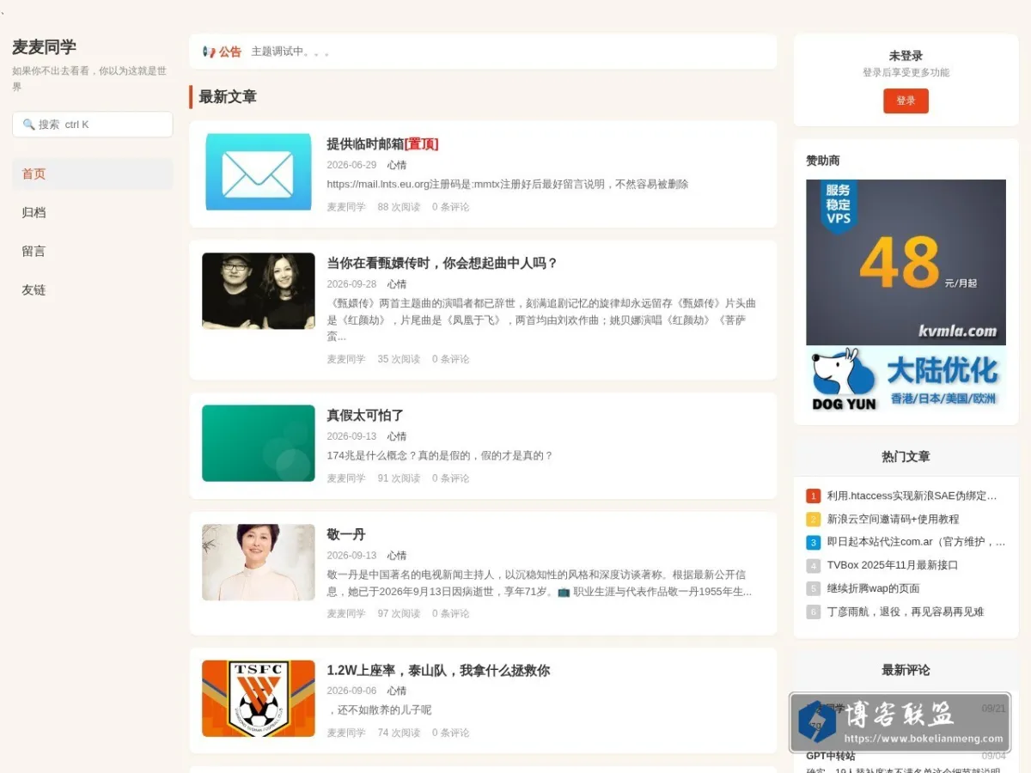Image resolution: width=1031 pixels, height=773 pixels.
Task: Click 88 次阅读 on 提供临时邮箱 post
Action: pos(399,207)
